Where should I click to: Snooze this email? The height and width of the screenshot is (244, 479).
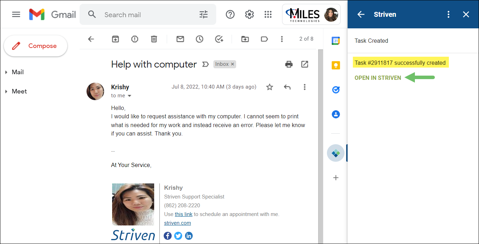pos(199,39)
